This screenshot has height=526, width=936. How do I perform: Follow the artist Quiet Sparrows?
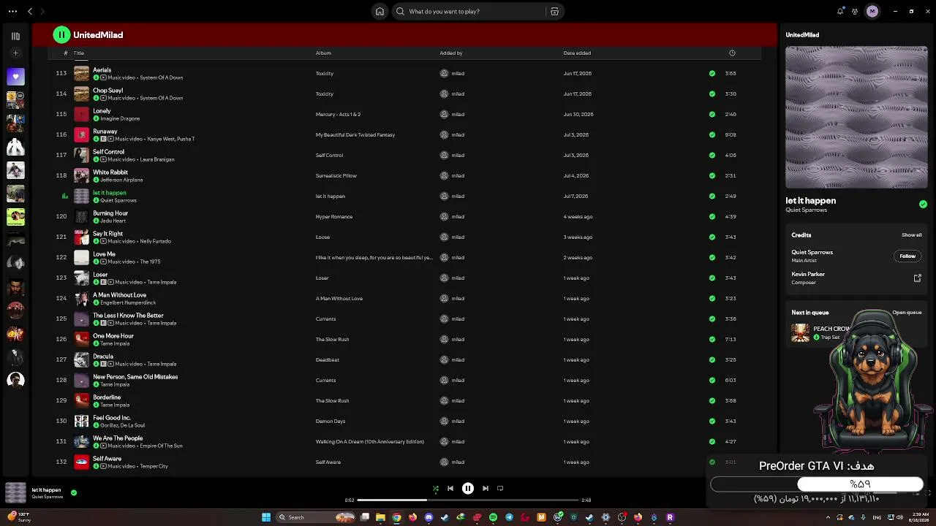click(907, 256)
